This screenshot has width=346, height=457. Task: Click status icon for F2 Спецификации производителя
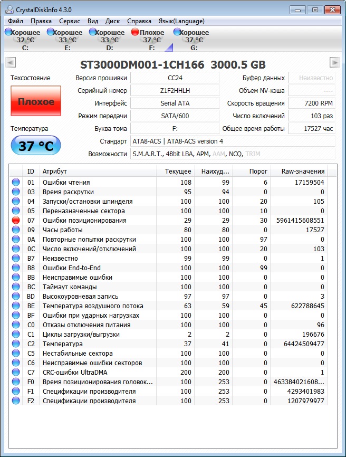pos(16,401)
